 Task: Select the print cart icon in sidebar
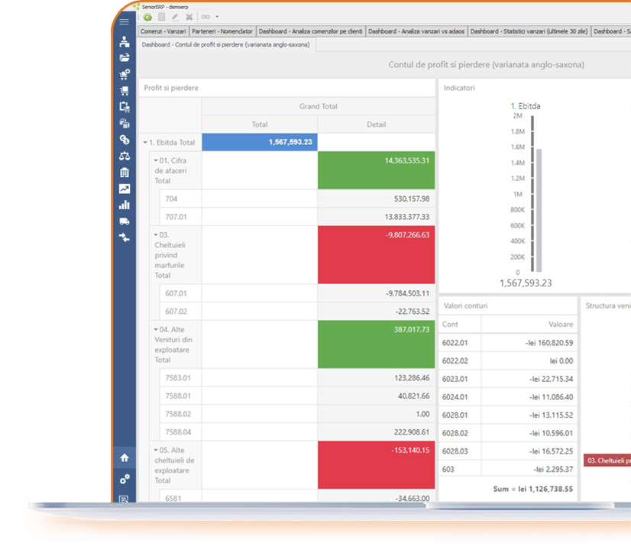point(125,91)
